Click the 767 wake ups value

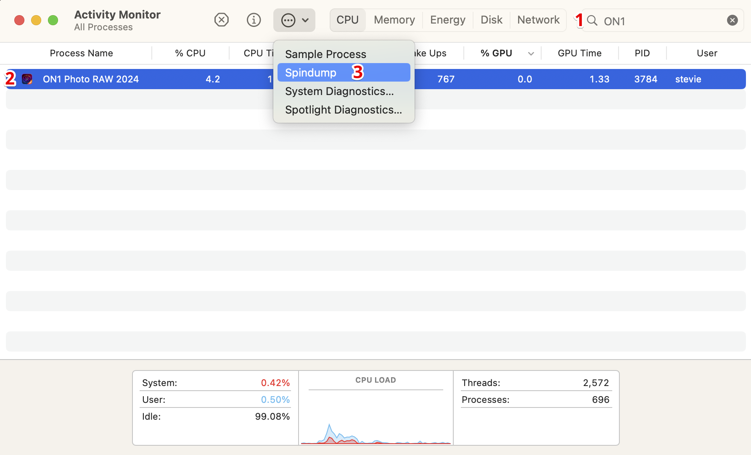coord(446,79)
